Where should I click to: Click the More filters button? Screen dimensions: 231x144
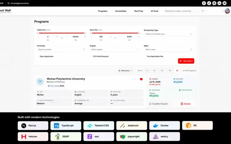click(x=186, y=61)
